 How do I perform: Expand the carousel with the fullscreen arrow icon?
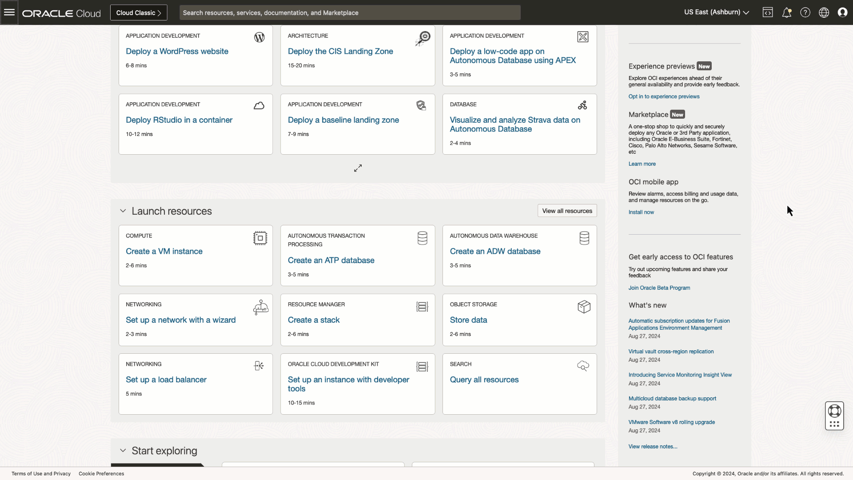click(358, 168)
